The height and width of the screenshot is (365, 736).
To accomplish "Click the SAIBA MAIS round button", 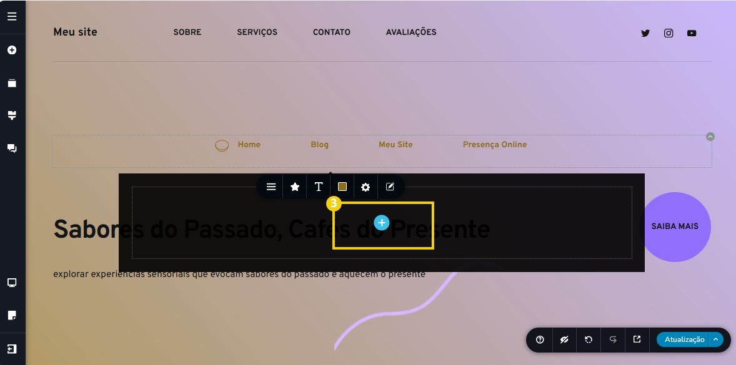I will pyautogui.click(x=676, y=226).
